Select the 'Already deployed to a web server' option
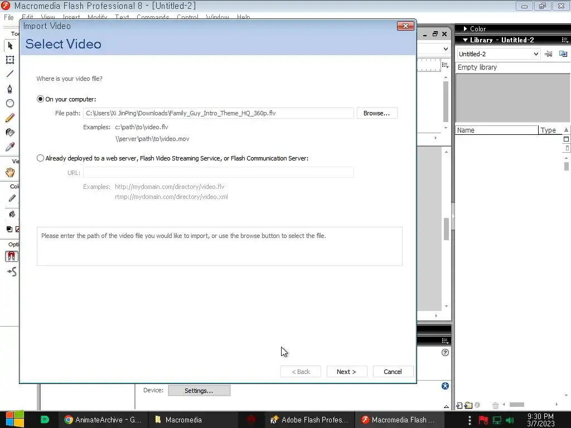The height and width of the screenshot is (428, 571). click(40, 158)
